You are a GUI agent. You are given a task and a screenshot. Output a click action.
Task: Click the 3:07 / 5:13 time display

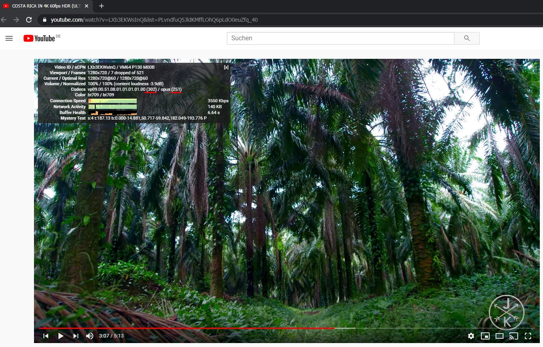111,336
